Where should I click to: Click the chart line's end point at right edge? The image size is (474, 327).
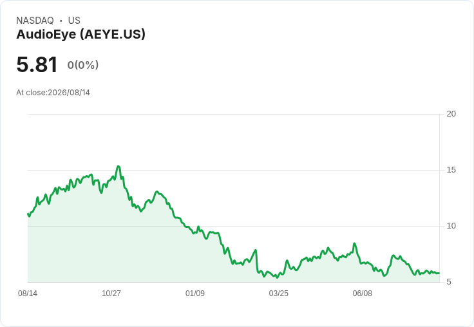tap(439, 273)
